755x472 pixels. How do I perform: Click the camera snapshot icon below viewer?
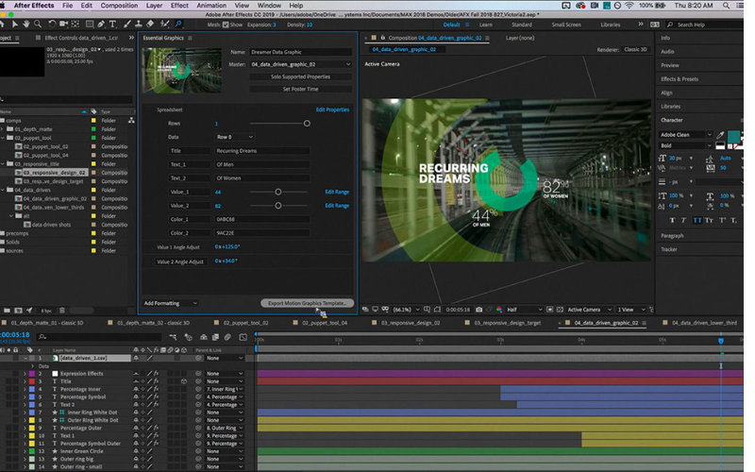point(479,310)
